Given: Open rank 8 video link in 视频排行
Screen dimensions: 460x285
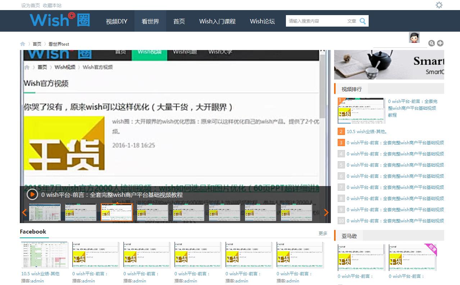Looking at the screenshot, I should 395,198.
